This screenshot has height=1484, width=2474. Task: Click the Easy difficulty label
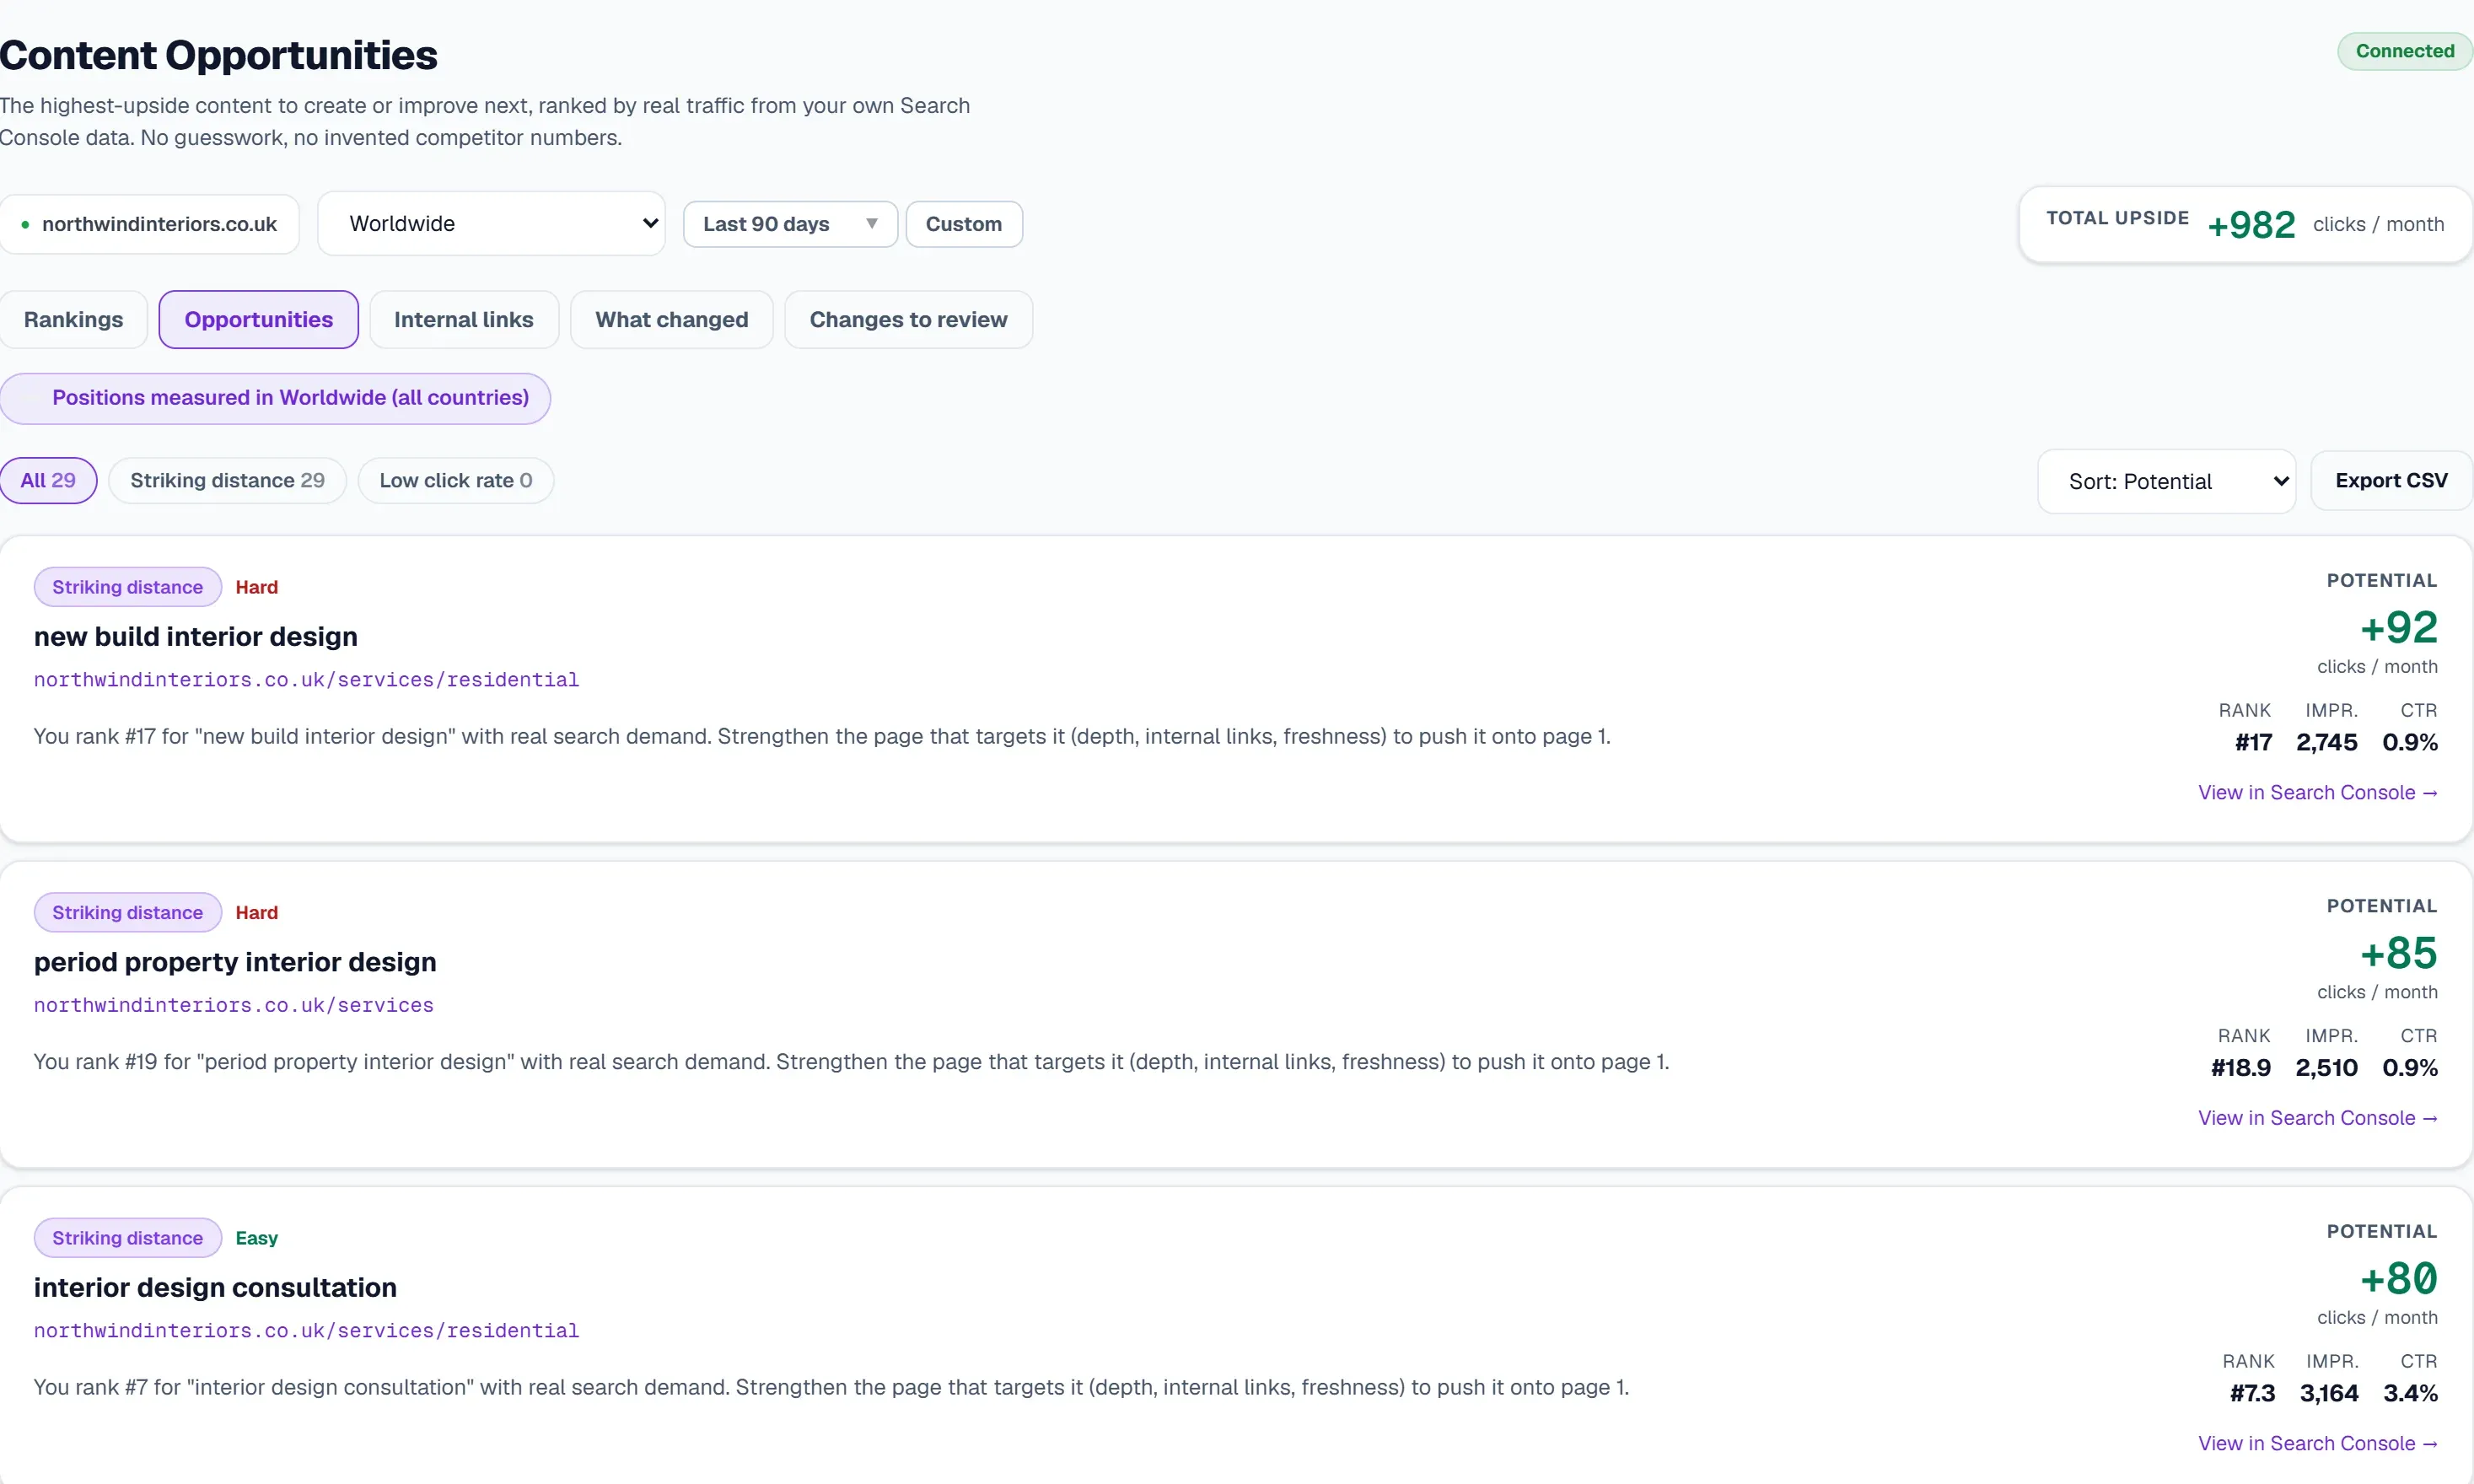[256, 1238]
